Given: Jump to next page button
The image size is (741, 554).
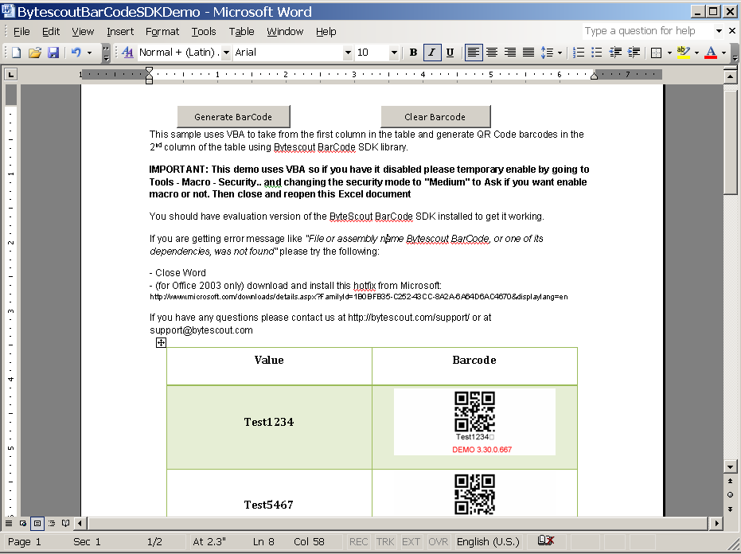Looking at the screenshot, I should pyautogui.click(x=730, y=509).
